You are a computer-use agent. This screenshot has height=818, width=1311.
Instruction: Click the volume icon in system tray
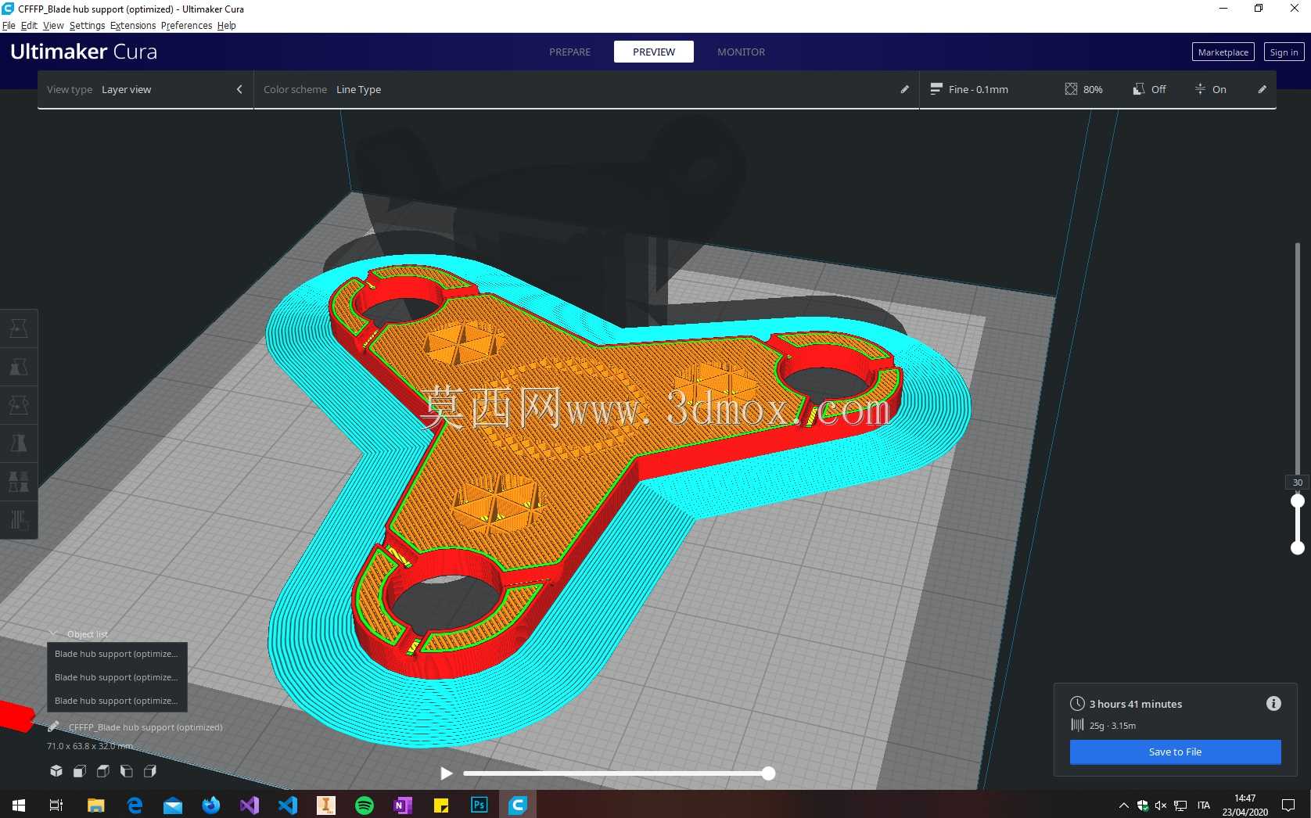(x=1161, y=805)
